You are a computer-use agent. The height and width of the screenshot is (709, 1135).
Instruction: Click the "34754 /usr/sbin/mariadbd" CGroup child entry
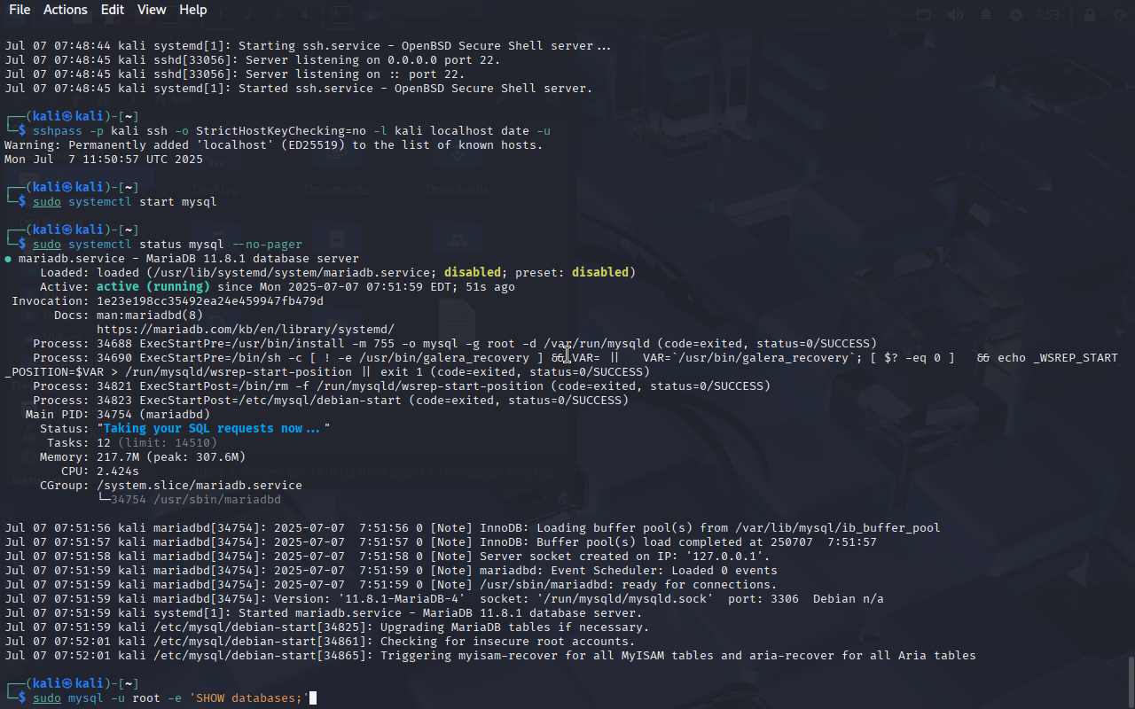click(196, 500)
